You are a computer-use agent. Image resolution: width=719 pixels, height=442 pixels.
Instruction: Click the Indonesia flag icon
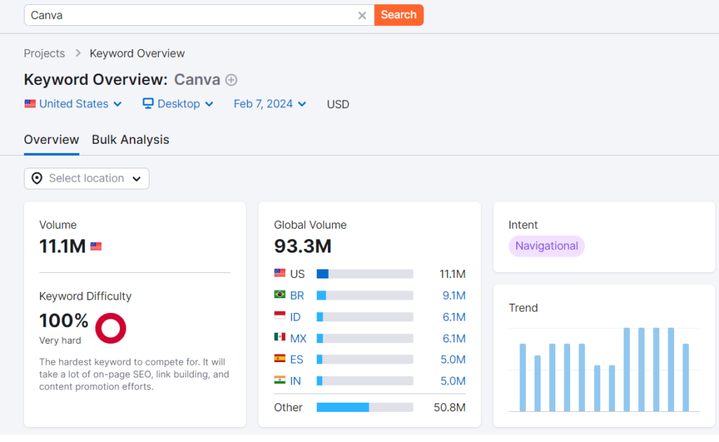point(279,315)
